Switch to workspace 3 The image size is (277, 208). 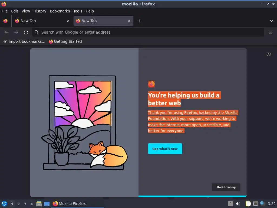click(25, 204)
